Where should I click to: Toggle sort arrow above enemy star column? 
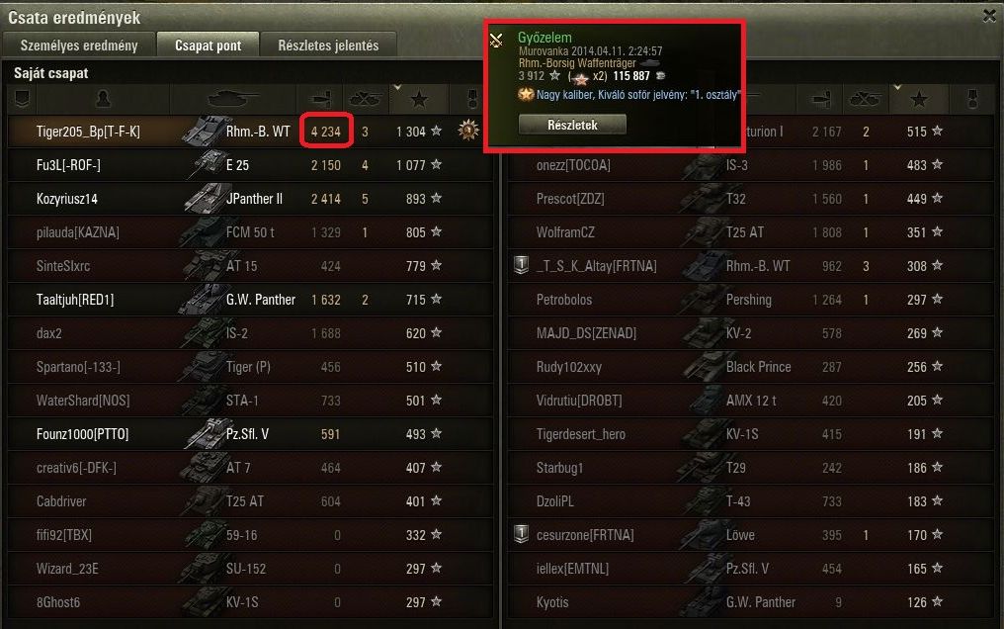click(x=897, y=87)
